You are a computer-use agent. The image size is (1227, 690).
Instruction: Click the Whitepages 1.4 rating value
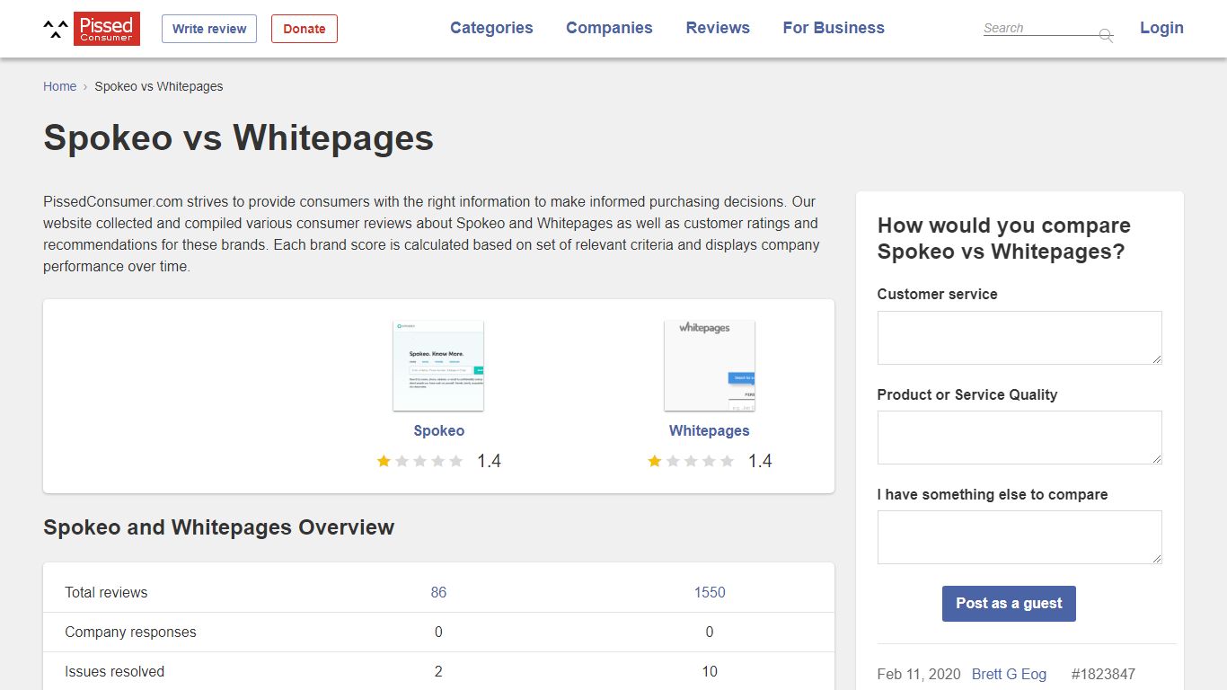tap(760, 461)
